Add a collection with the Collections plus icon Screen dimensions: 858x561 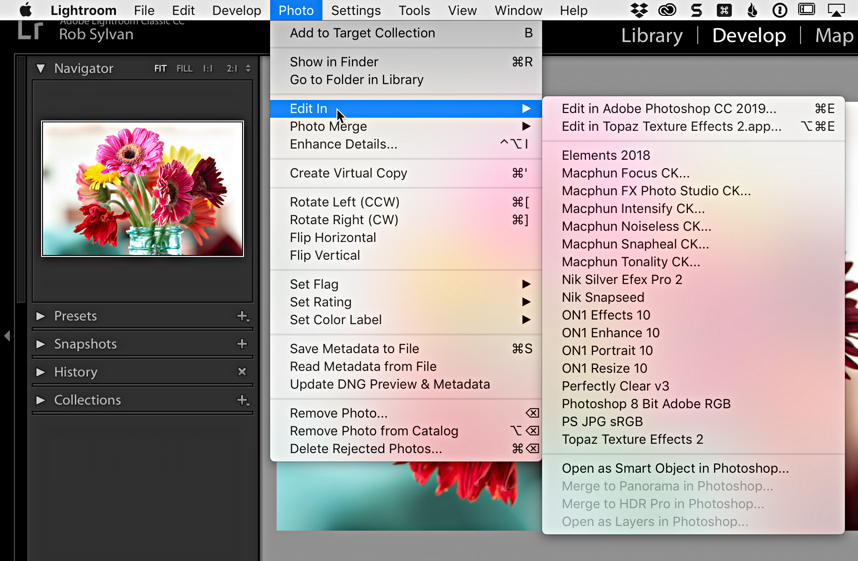pos(243,400)
